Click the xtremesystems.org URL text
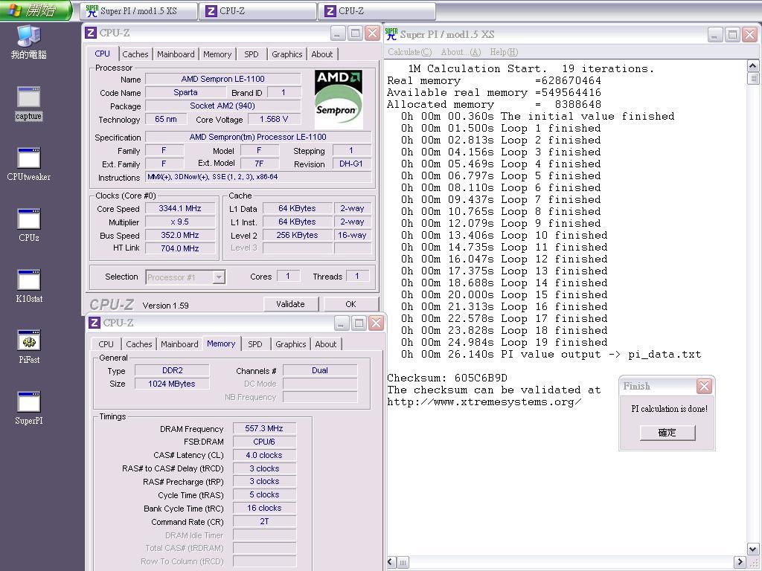The height and width of the screenshot is (571, 762). tap(484, 402)
